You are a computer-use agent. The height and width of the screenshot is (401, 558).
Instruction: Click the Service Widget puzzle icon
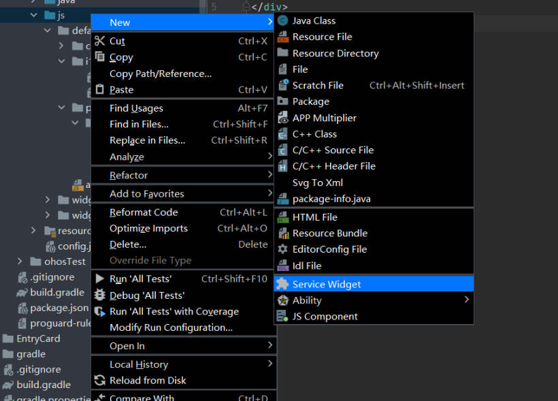(x=282, y=285)
